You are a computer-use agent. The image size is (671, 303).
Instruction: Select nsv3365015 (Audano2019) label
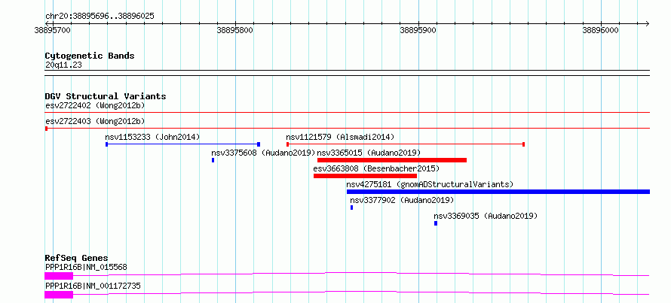tap(369, 153)
